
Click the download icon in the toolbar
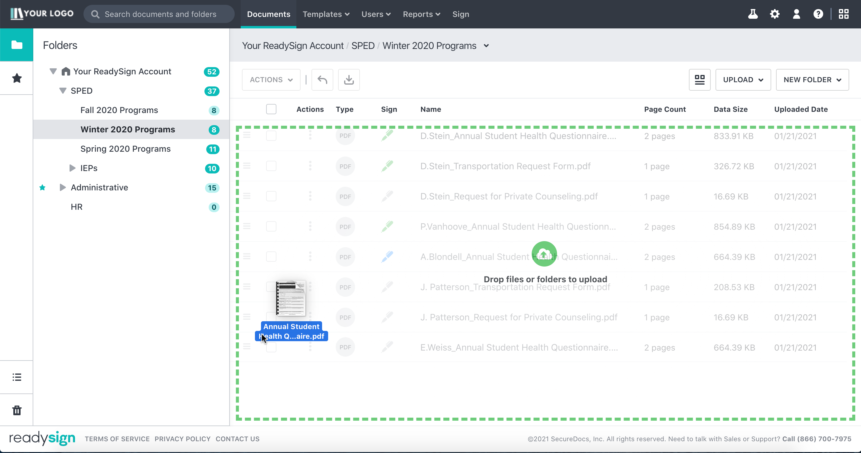[349, 79]
